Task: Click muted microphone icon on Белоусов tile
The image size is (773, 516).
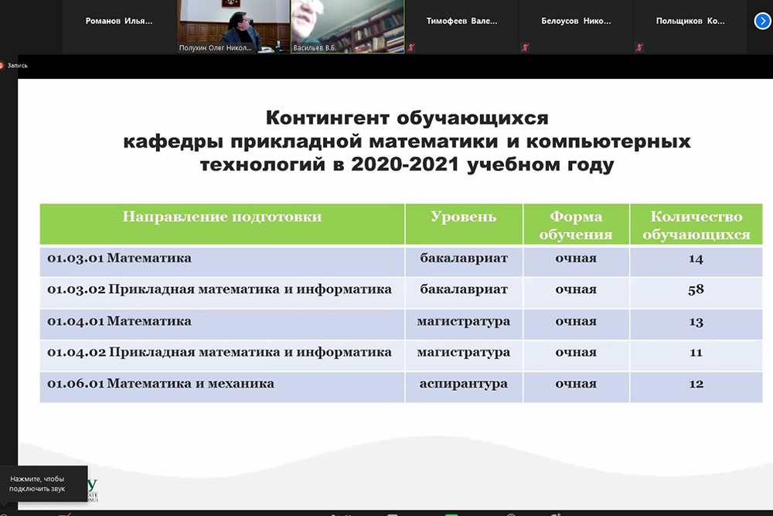Action: click(525, 48)
